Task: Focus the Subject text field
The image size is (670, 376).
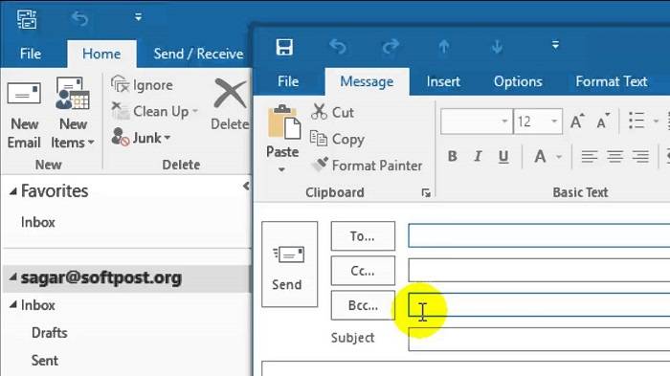Action: point(539,340)
